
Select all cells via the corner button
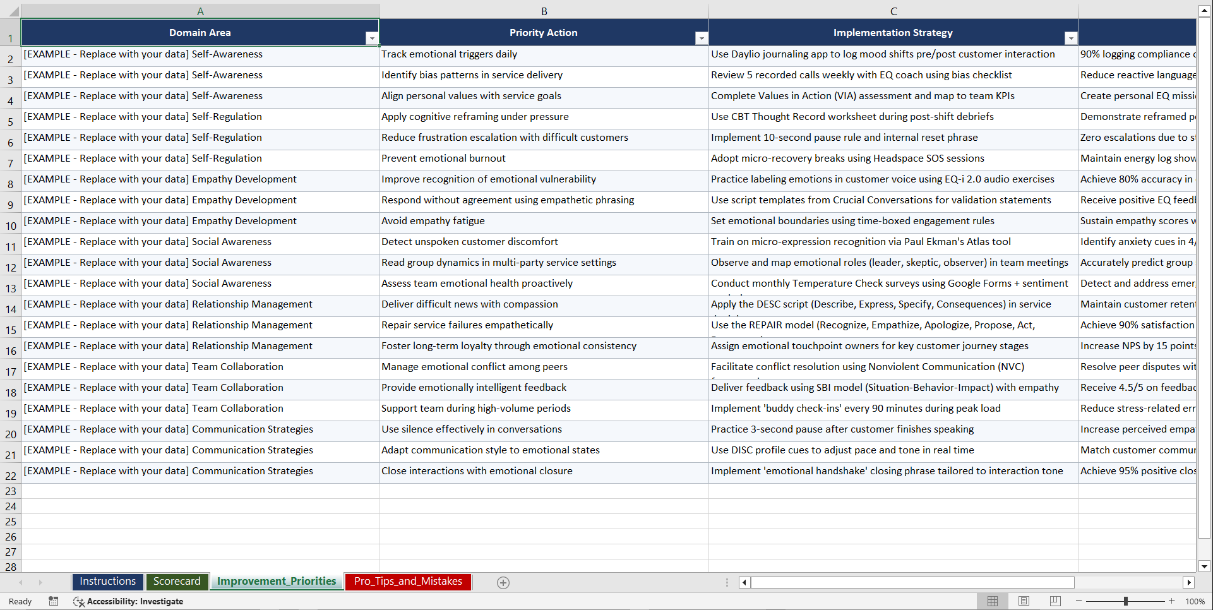pos(13,11)
